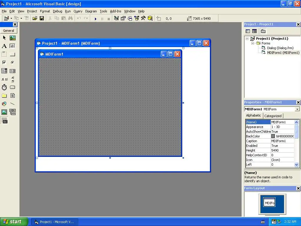Viewport: 301px width, 226px height.
Task: Close the Form Layout panel
Action: [298, 188]
